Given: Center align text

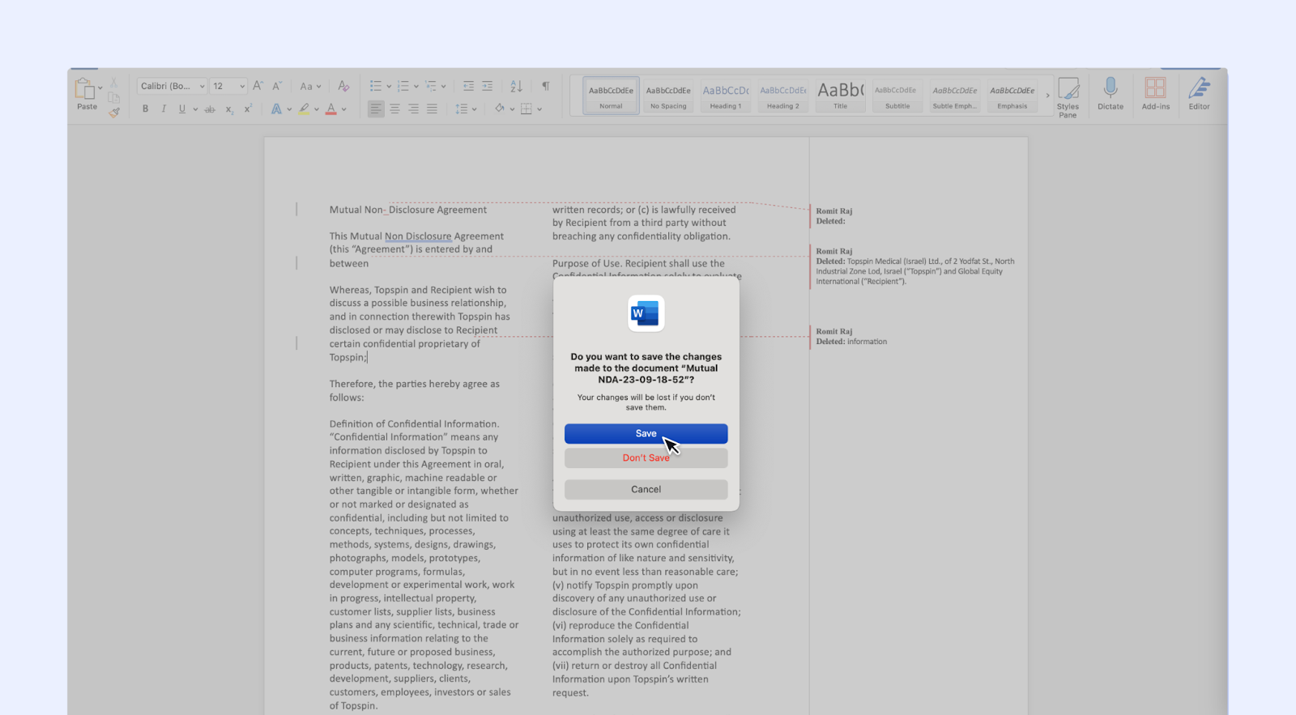Looking at the screenshot, I should (x=394, y=109).
